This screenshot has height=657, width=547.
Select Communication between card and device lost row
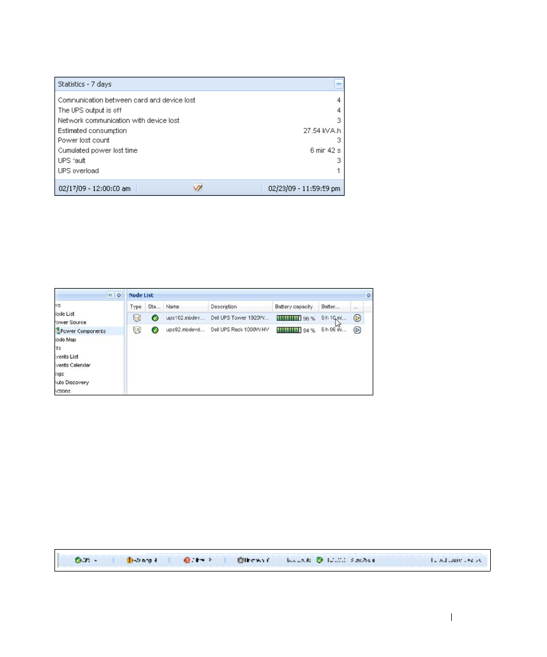200,100
